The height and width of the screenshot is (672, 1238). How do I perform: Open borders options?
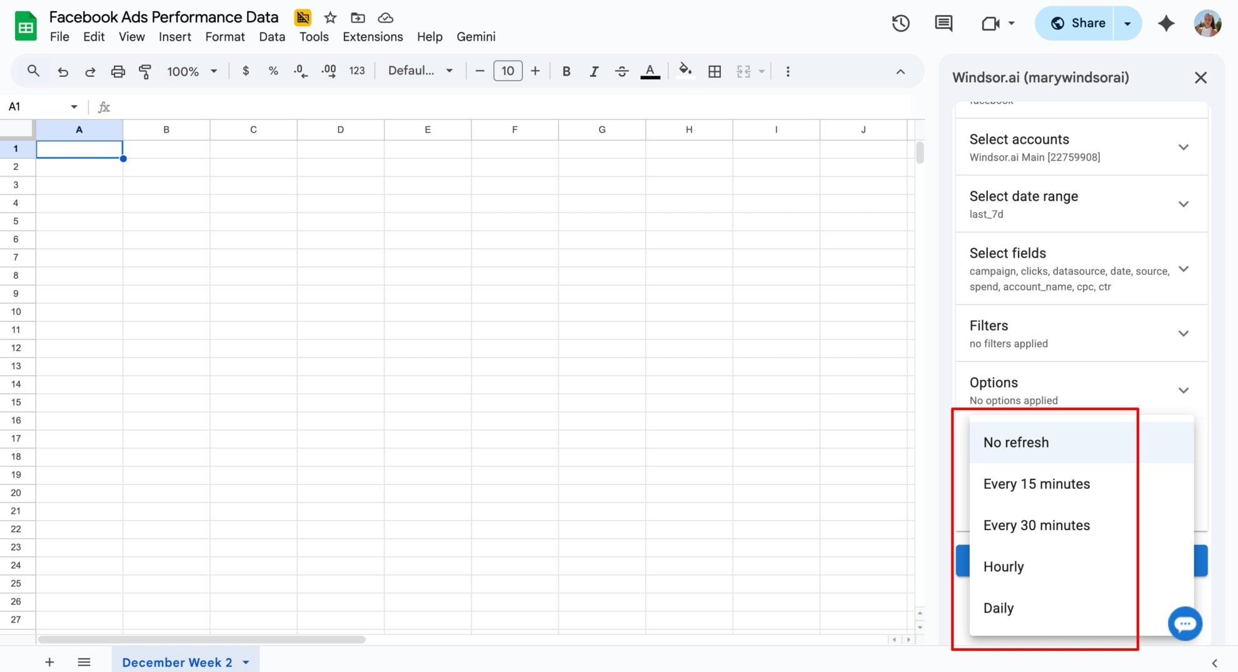(714, 71)
